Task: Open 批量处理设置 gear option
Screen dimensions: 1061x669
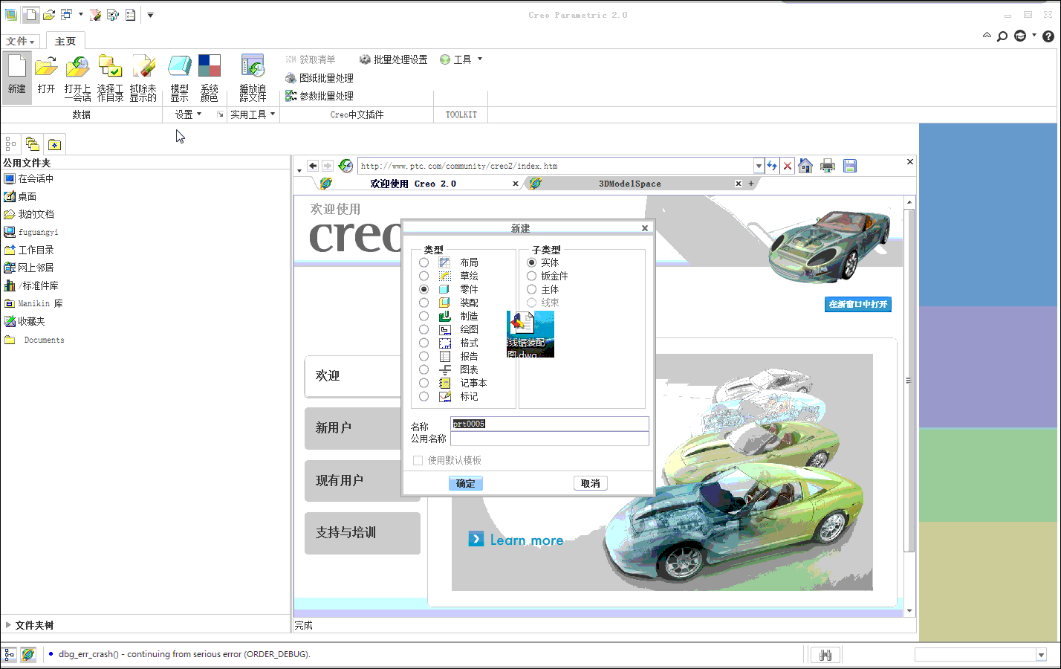Action: (393, 59)
